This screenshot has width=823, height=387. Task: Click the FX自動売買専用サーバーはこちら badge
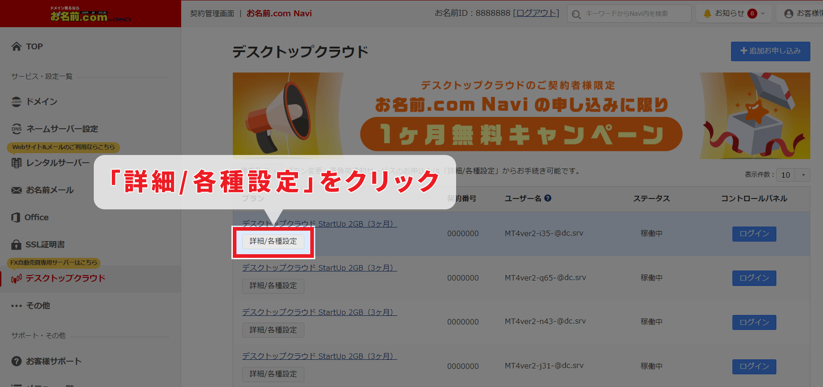click(54, 263)
